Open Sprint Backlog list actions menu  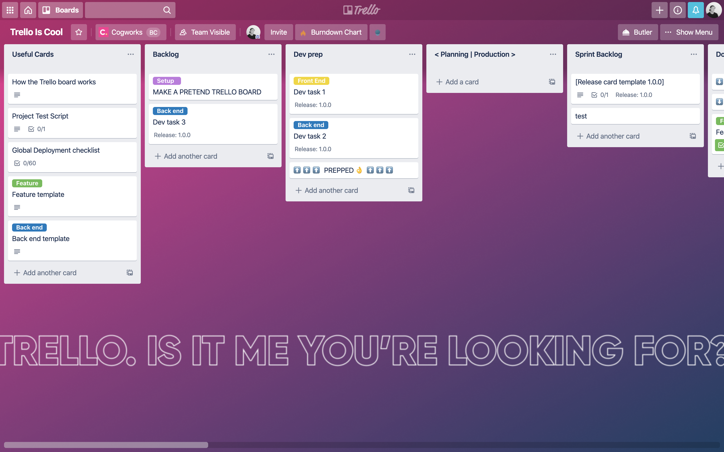coord(694,54)
